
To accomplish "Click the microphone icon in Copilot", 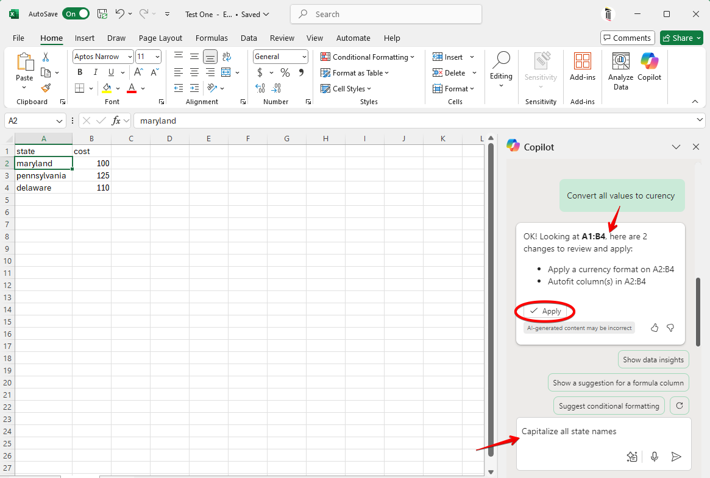I will click(x=655, y=457).
